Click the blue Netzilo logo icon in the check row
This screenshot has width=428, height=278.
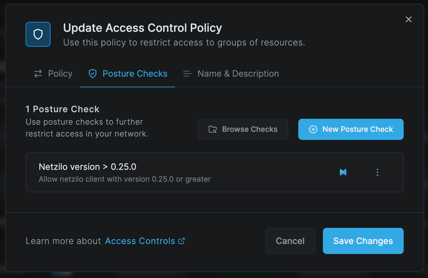click(x=343, y=172)
